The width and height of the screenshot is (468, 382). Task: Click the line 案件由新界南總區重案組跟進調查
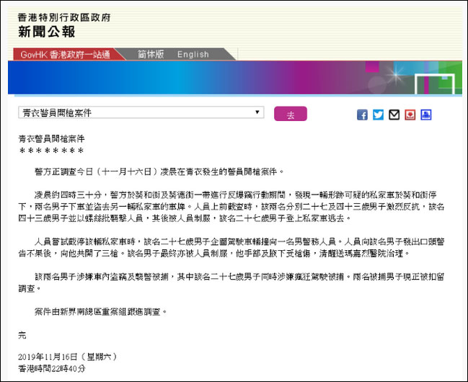tap(100, 312)
